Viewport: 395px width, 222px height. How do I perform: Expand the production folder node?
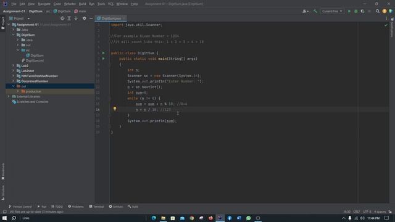click(x=18, y=91)
